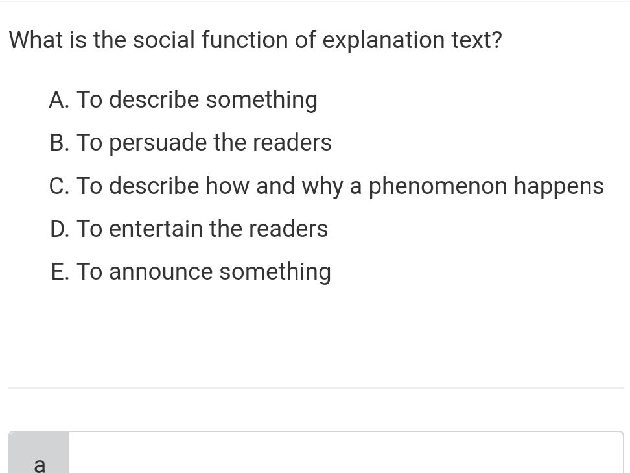Click the 'A.' letter marker
The height and width of the screenshot is (473, 630).
coord(59,99)
